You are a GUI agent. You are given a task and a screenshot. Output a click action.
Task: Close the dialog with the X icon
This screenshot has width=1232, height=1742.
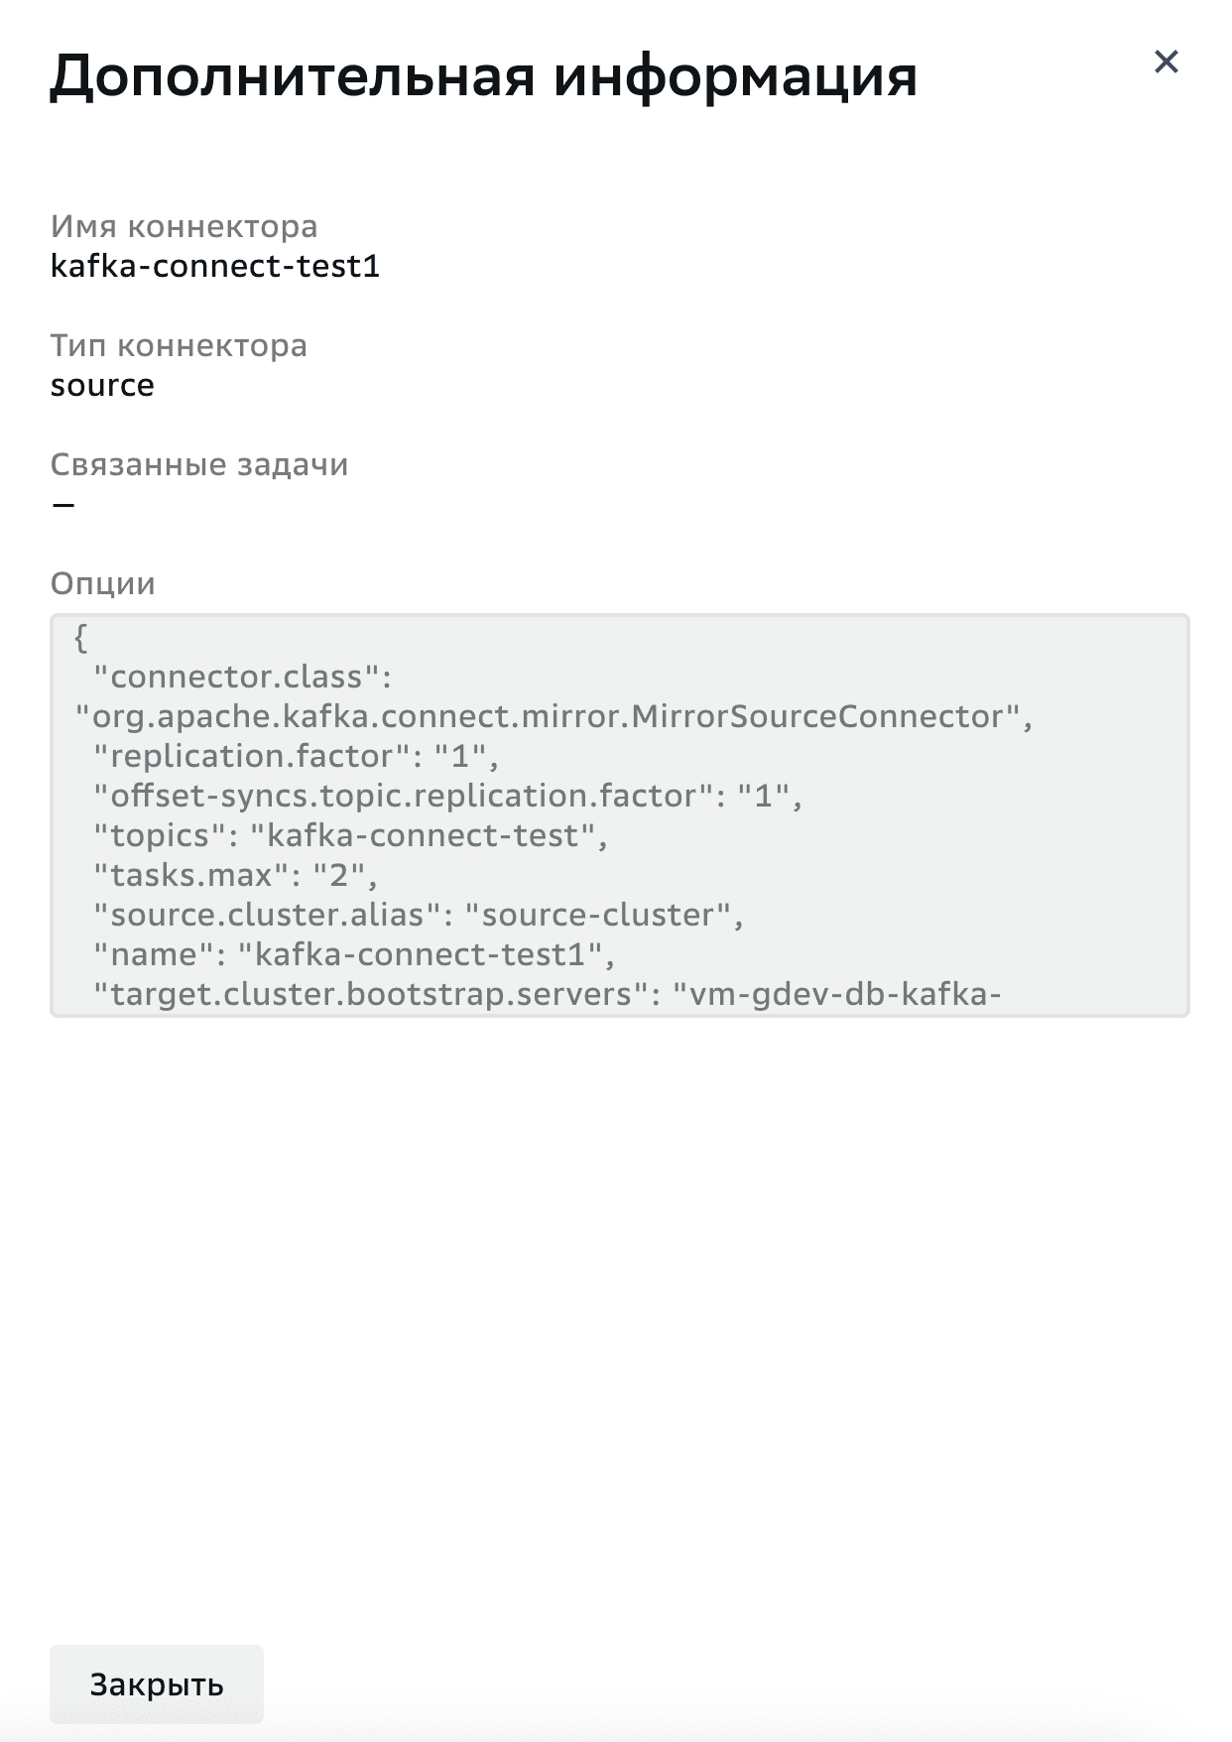coord(1166,62)
